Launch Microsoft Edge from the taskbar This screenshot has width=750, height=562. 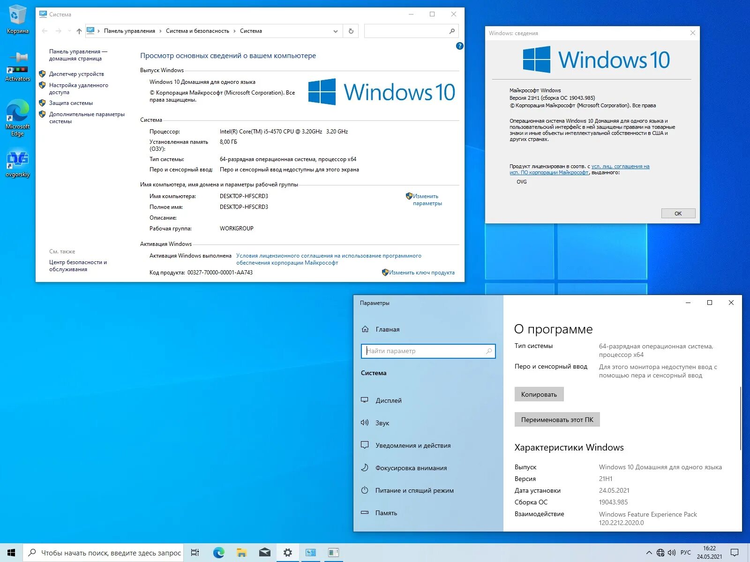[x=218, y=553]
